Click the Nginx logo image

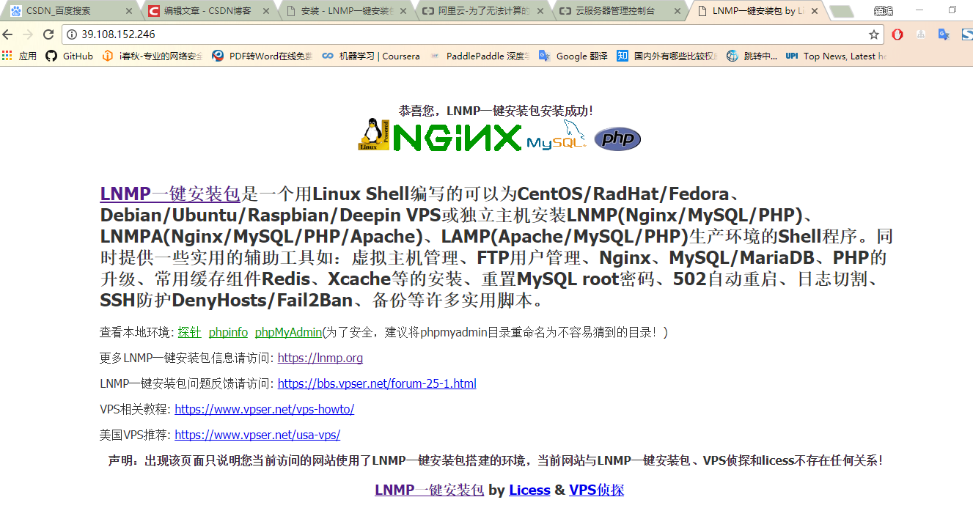(457, 137)
